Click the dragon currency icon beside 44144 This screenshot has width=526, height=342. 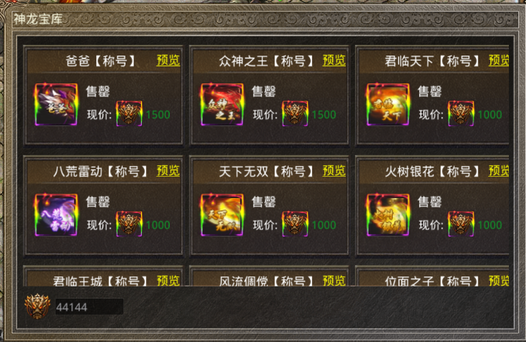coord(37,306)
